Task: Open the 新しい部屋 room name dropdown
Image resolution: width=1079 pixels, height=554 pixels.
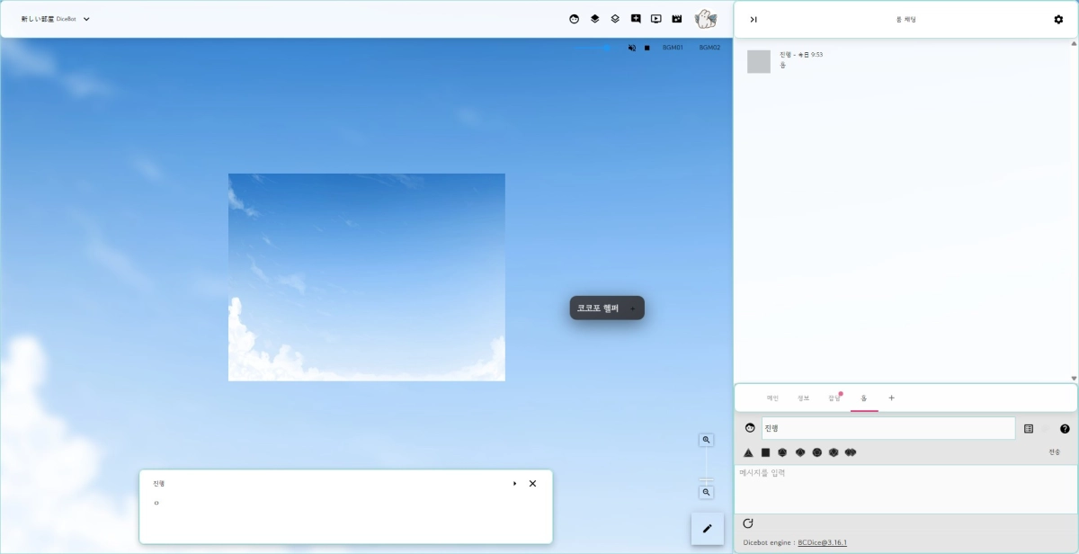Action: pyautogui.click(x=85, y=18)
